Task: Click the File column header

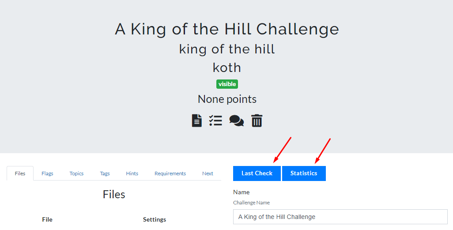Action: coord(47,219)
